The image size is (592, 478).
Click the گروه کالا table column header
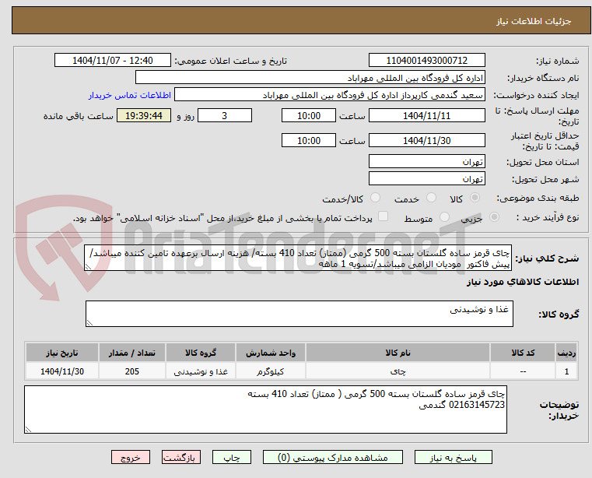201,353
